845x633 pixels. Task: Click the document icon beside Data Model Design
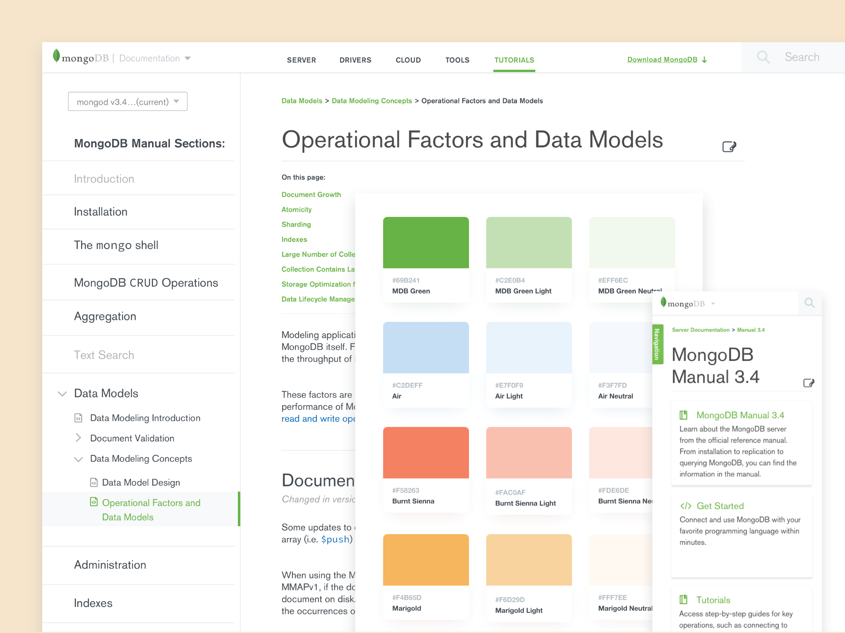click(94, 482)
